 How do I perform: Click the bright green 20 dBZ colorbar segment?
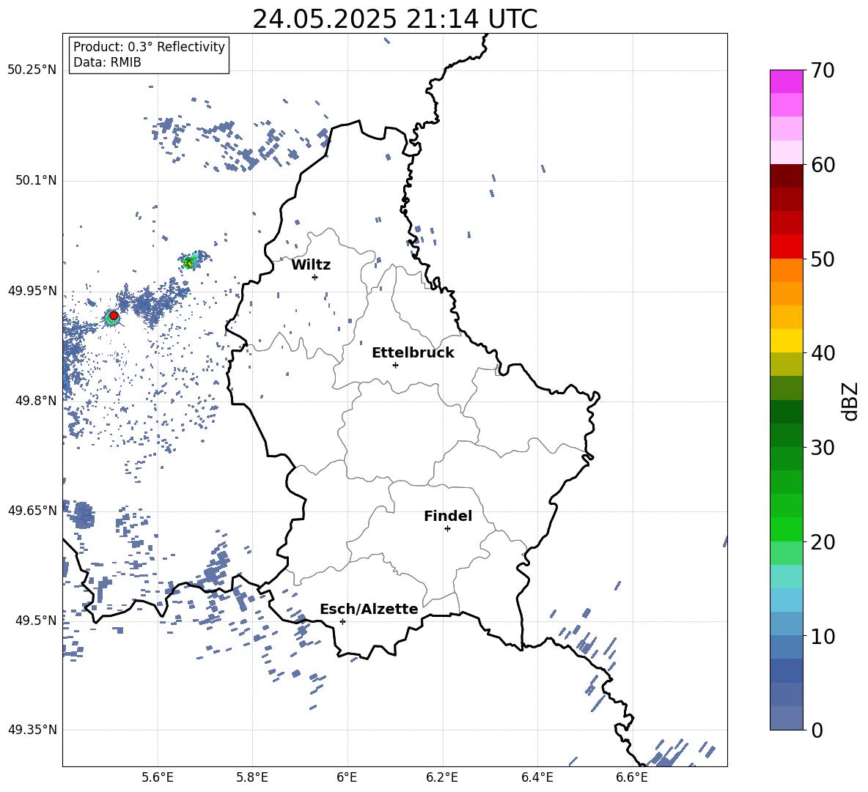(x=786, y=529)
